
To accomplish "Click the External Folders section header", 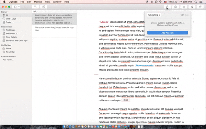I will point(8,56).
